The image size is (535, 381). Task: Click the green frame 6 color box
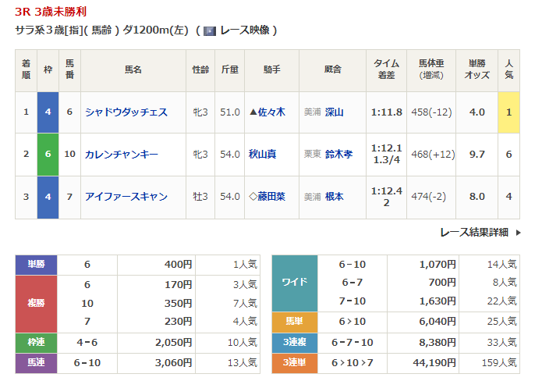pos(48,155)
